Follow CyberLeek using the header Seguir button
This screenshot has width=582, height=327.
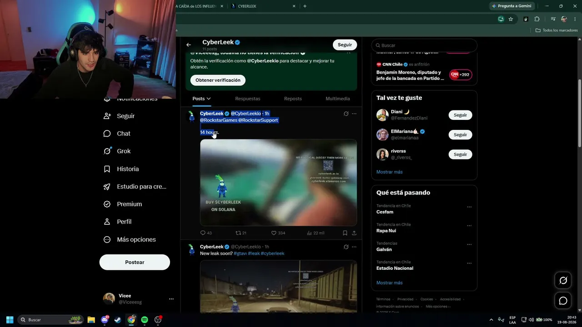[345, 45]
